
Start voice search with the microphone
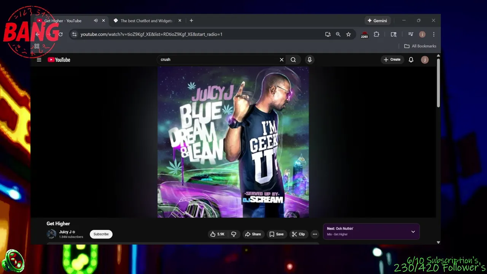310,60
